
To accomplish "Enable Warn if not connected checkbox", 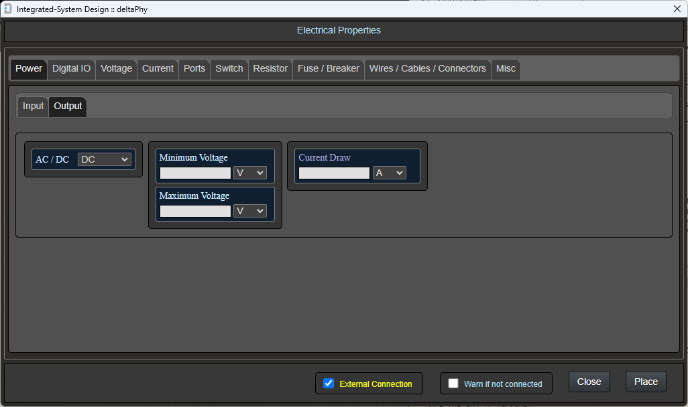I will click(453, 384).
